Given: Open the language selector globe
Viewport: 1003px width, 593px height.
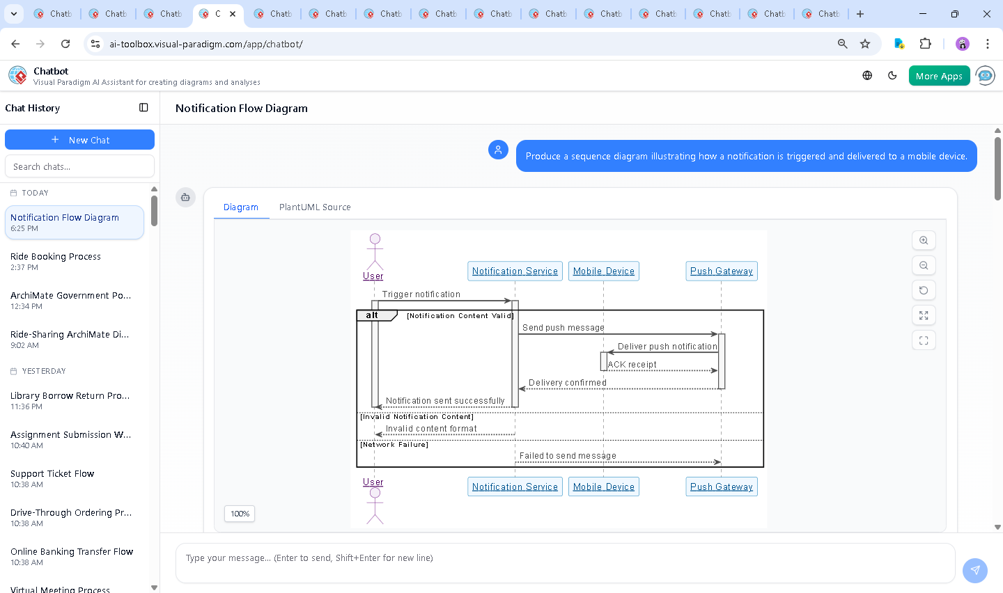Looking at the screenshot, I should click(x=867, y=76).
